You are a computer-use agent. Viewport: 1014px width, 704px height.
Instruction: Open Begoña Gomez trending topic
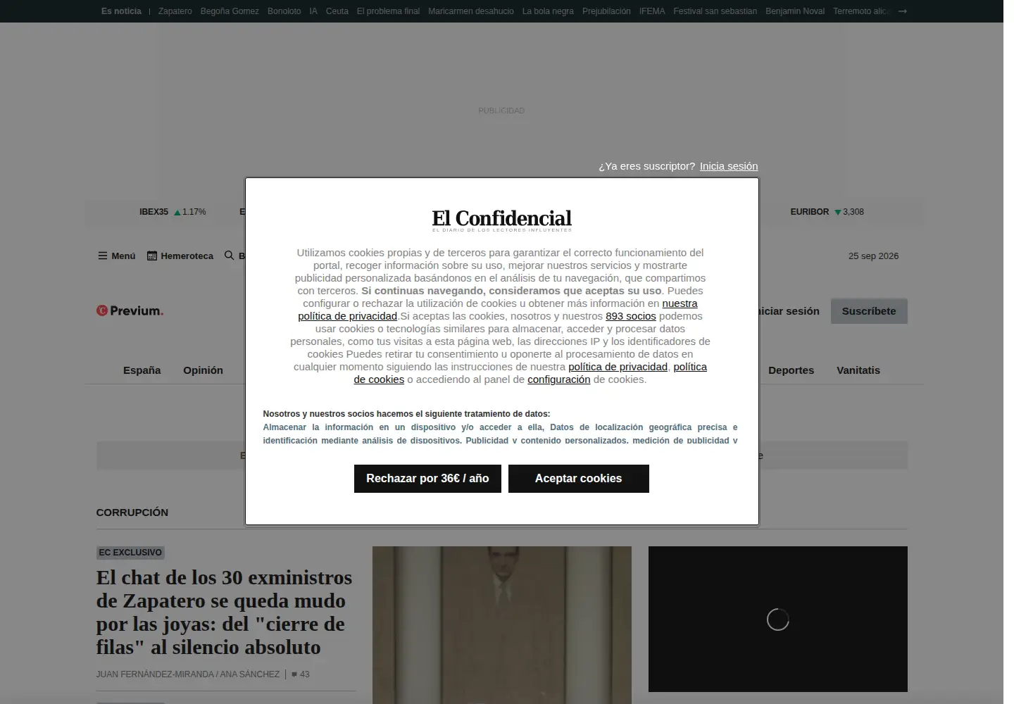click(230, 11)
